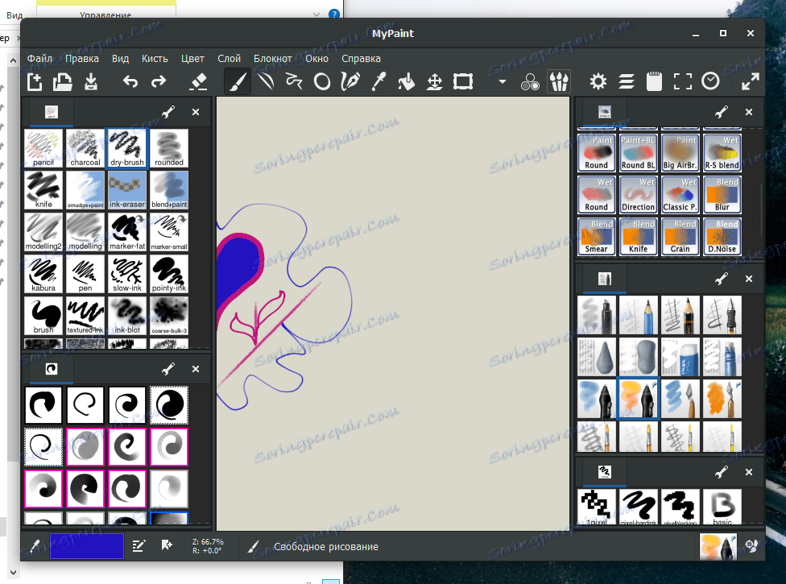Click the blue color swatch in the status bar
Viewport: 786px width, 584px height.
[x=89, y=546]
